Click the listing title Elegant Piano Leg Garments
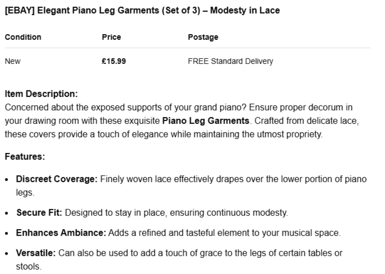This screenshot has width=385, height=274. pos(98,11)
